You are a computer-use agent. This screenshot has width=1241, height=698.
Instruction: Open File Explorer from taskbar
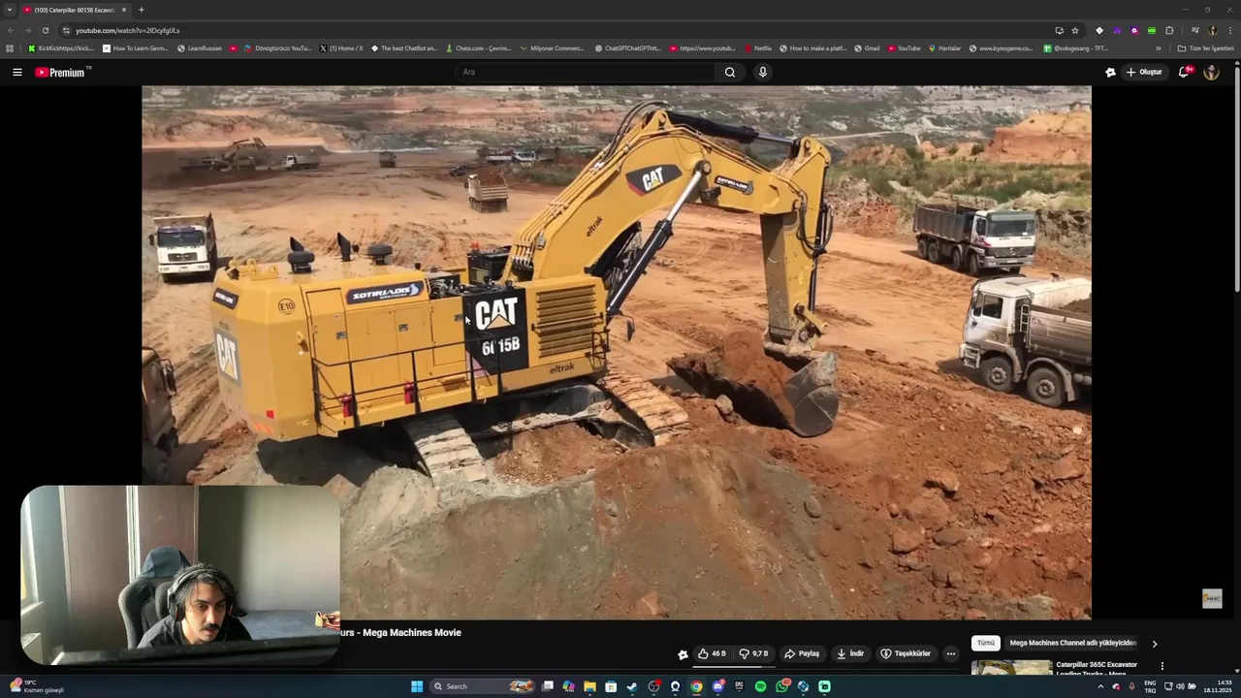[x=589, y=686]
